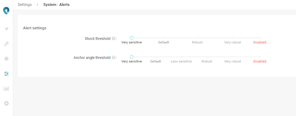Click the Shock threshold help icon
The image size is (296, 116).
pyautogui.click(x=113, y=39)
